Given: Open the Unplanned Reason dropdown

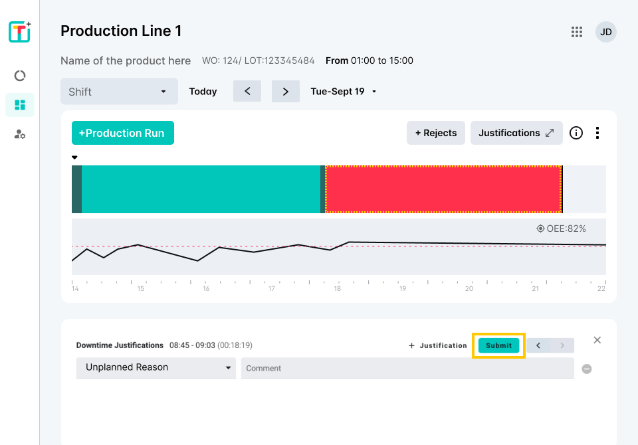Looking at the screenshot, I should coord(156,367).
